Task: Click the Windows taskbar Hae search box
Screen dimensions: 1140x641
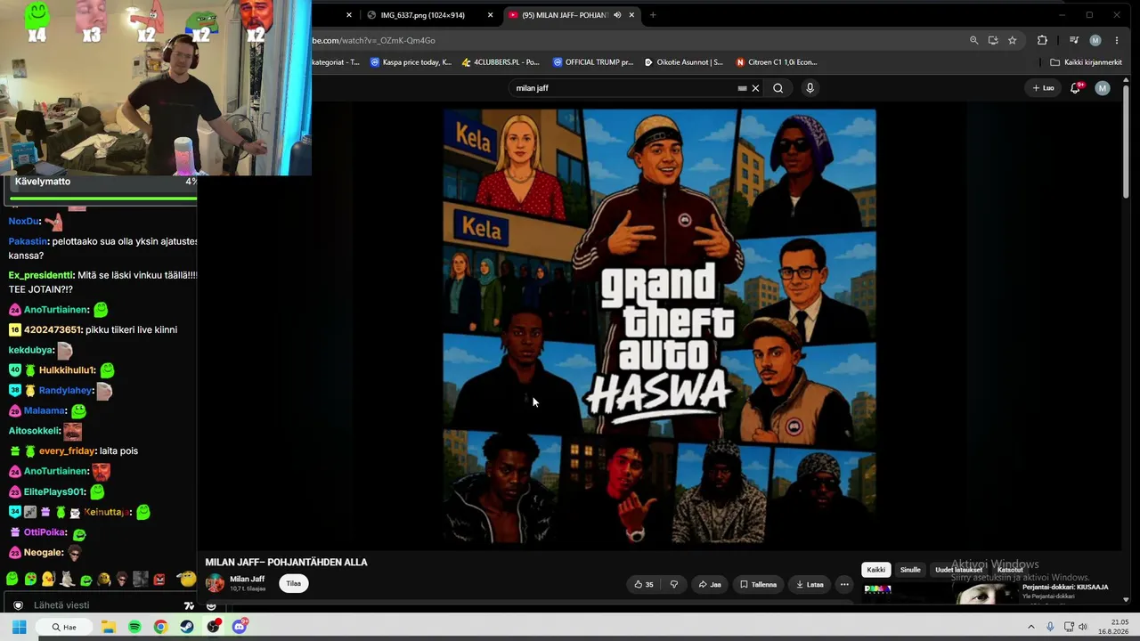Action: coord(63,627)
